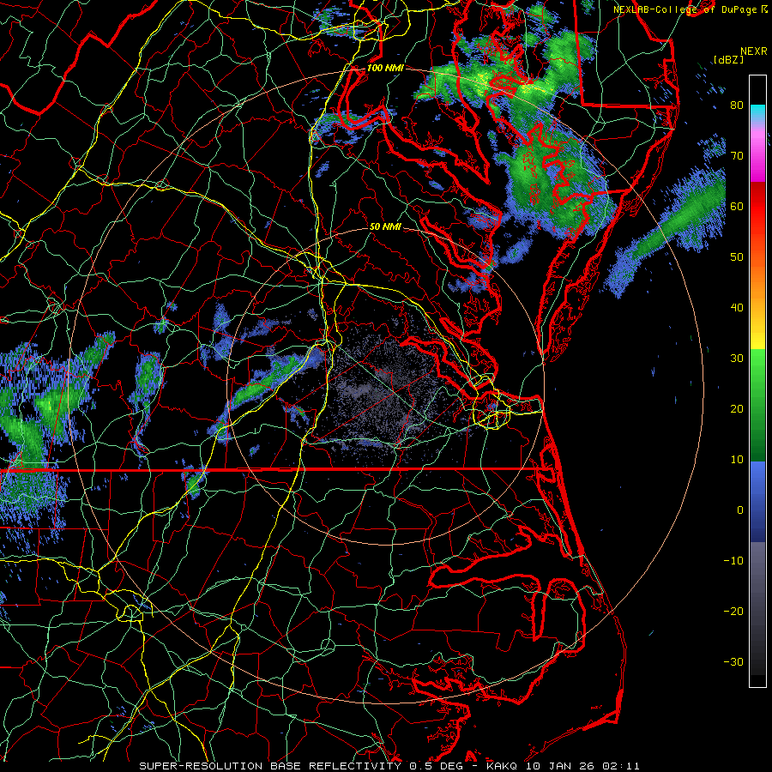Click the 60 dBZ scale value

(737, 207)
